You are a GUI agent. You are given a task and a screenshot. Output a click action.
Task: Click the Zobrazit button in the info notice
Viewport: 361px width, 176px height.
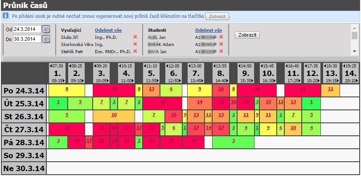(x=217, y=17)
